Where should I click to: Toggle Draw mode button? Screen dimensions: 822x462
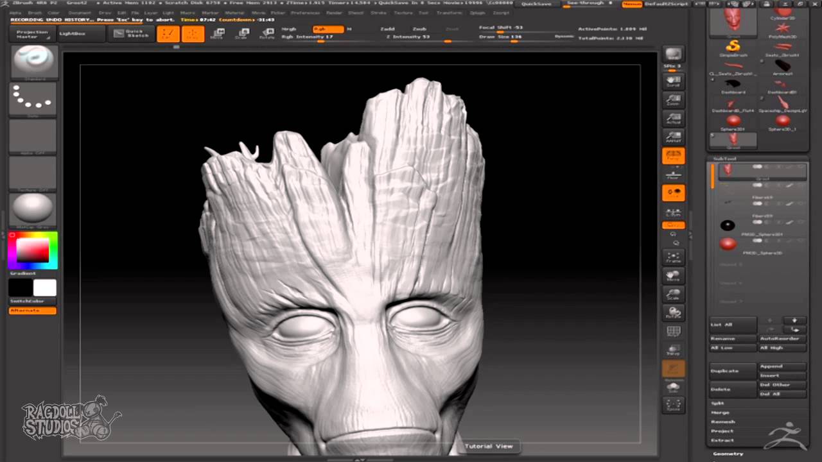point(193,34)
